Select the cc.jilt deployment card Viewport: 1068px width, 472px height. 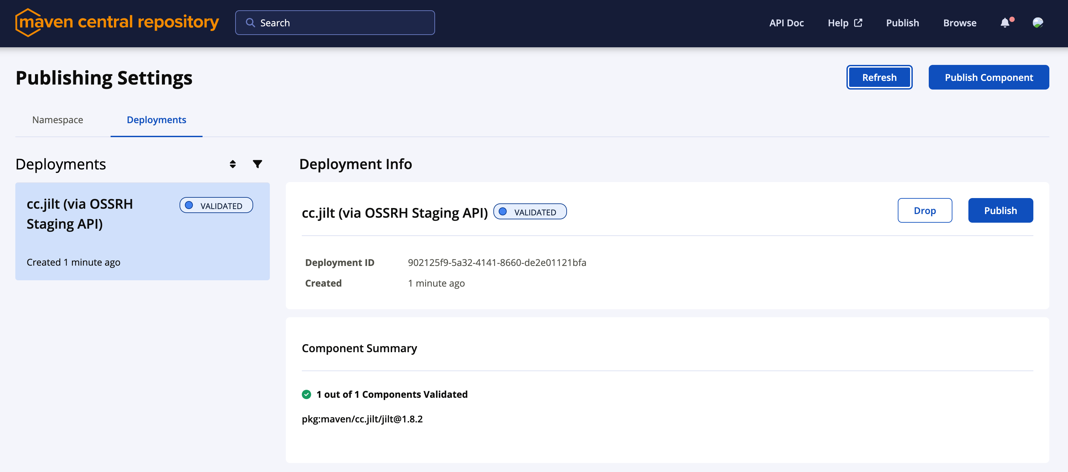point(143,231)
